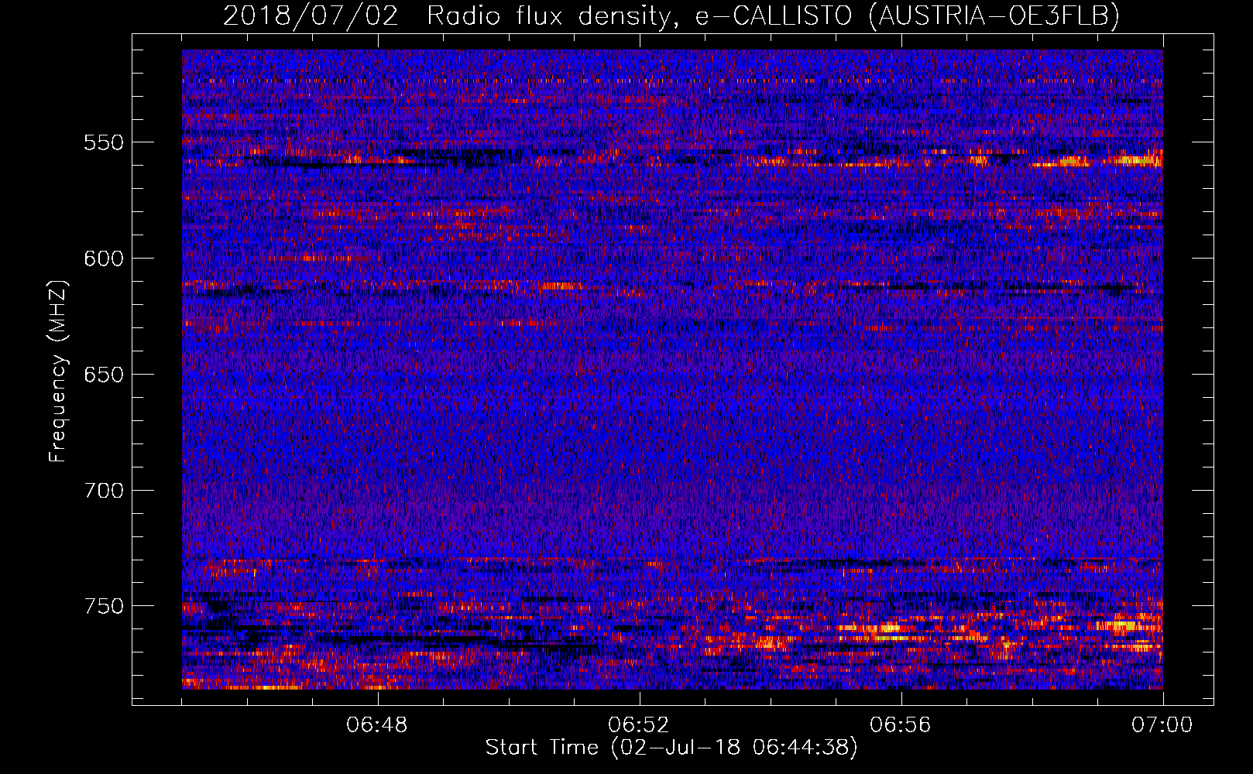The height and width of the screenshot is (774, 1253).
Task: Click the 07:00 time tick label
Action: [x=1162, y=725]
